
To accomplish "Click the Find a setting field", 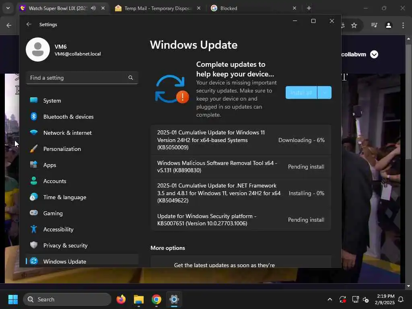I will pos(82,78).
